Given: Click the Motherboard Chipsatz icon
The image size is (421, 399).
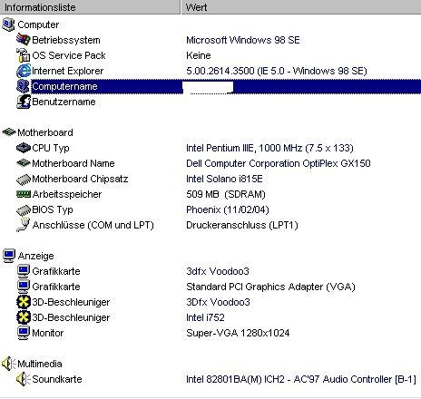Looking at the screenshot, I should point(24,179).
